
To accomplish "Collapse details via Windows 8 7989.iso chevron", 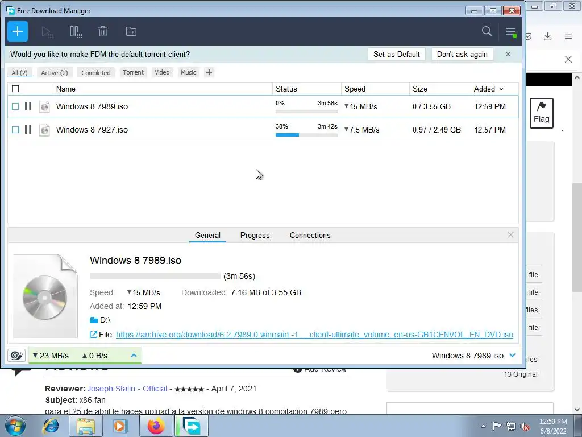I will 513,355.
